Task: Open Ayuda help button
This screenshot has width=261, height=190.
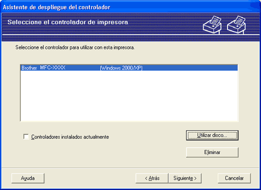Action: pos(28,178)
